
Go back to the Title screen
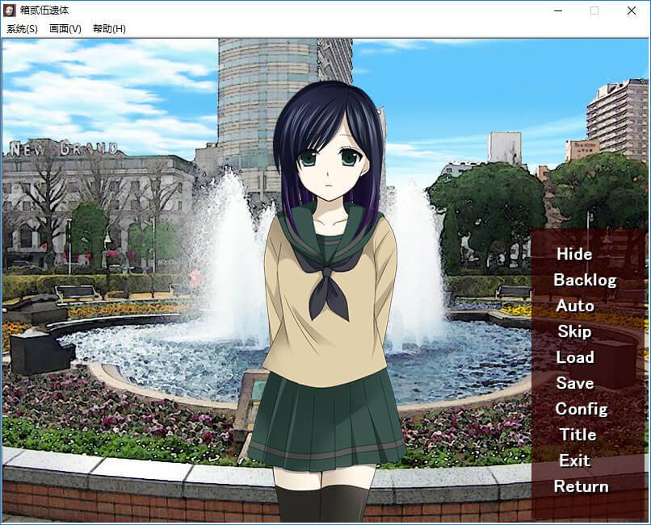(x=577, y=435)
